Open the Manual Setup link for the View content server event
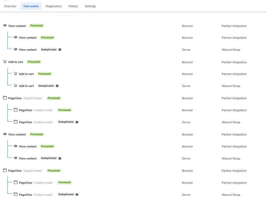This screenshot has width=267, height=200. (231, 50)
